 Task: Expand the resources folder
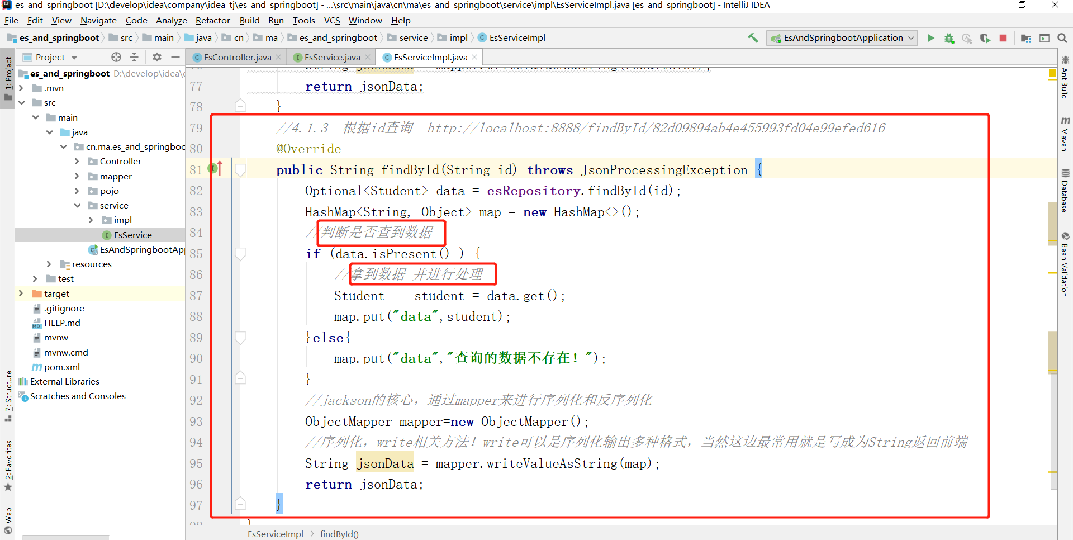point(49,264)
